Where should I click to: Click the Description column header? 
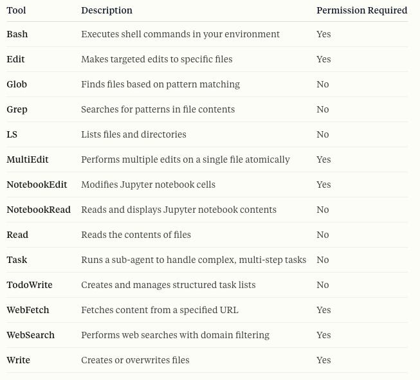point(107,10)
